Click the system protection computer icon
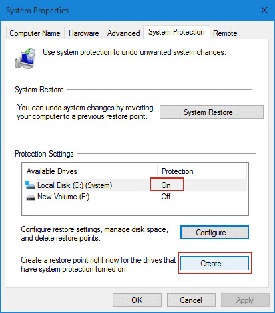The width and height of the screenshot is (275, 313). click(25, 58)
